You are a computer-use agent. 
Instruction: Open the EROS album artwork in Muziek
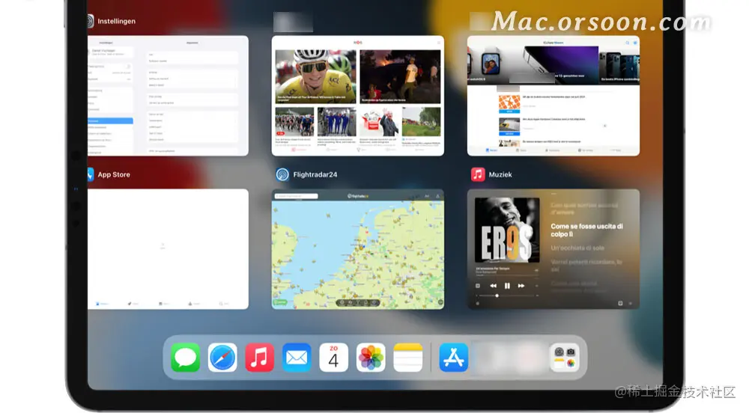point(507,230)
